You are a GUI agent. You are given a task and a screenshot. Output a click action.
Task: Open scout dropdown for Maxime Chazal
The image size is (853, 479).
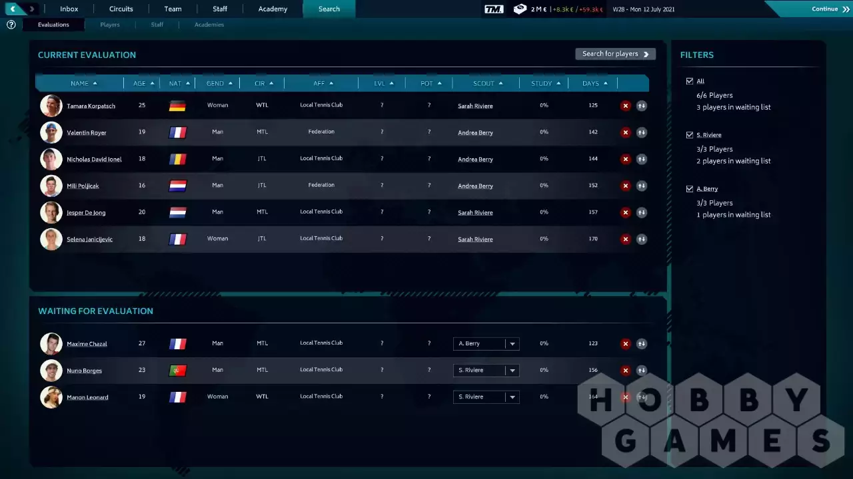(512, 344)
